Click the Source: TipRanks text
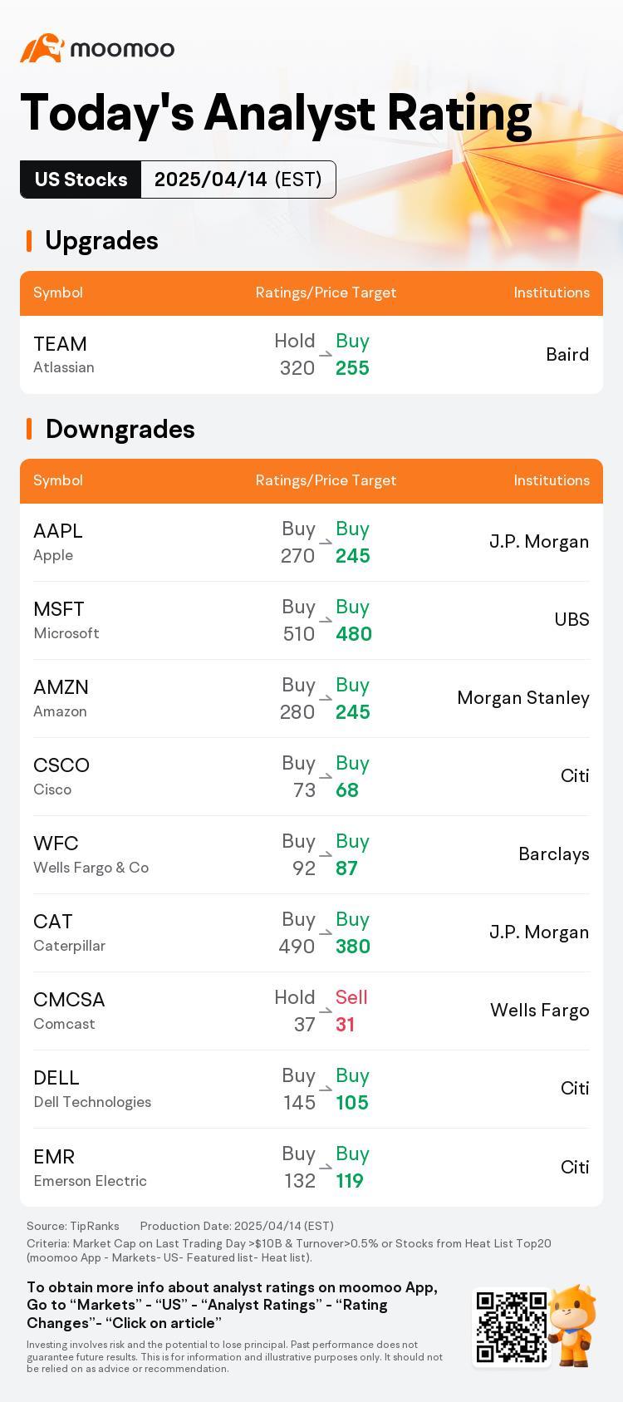This screenshot has width=623, height=1402. coord(73,1226)
